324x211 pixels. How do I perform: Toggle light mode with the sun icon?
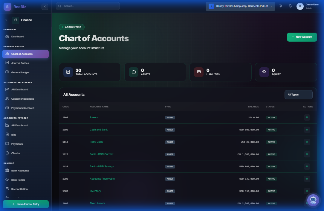pyautogui.click(x=280, y=6)
